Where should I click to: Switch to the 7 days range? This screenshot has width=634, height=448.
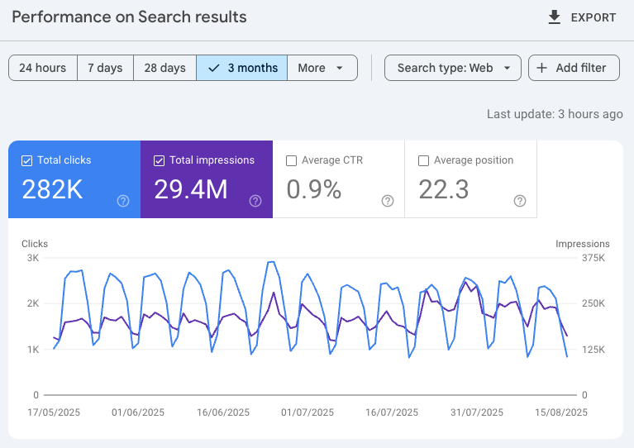pos(105,68)
